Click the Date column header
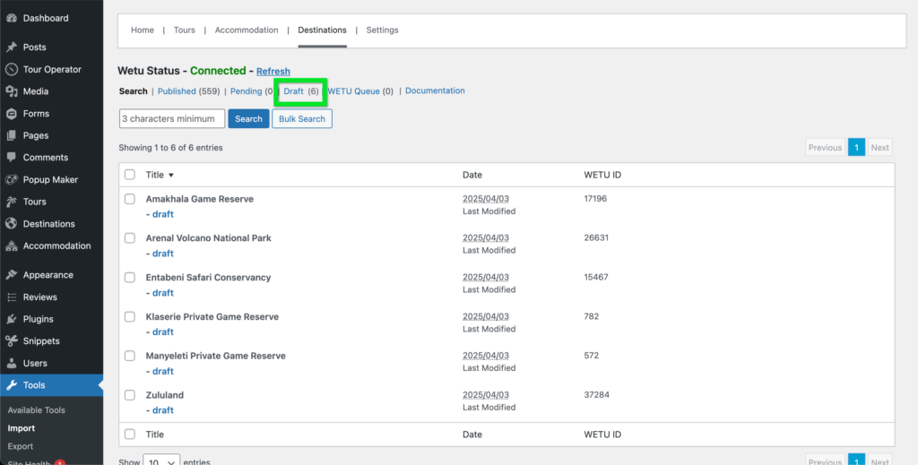This screenshot has height=465, width=918. pos(472,175)
